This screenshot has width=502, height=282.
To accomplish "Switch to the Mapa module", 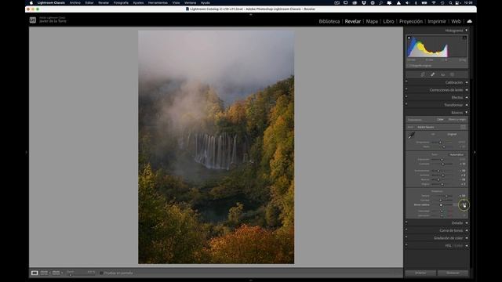I will click(372, 21).
